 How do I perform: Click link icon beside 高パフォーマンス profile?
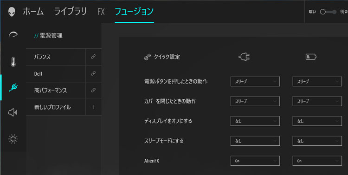[x=93, y=90]
